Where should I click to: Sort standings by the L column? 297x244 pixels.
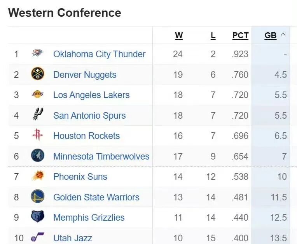[x=213, y=35]
